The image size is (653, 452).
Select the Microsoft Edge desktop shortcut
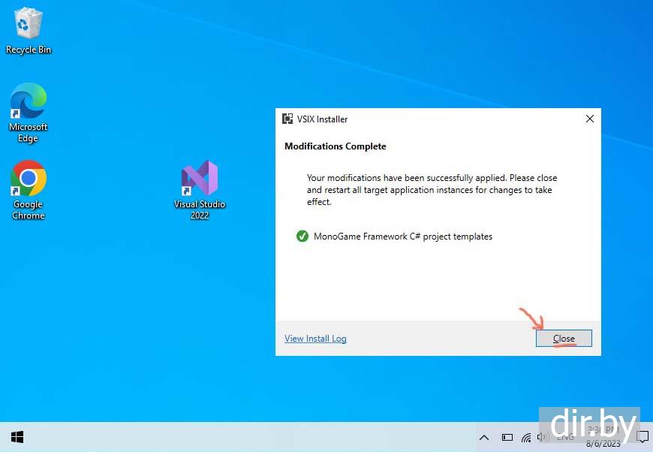28,113
